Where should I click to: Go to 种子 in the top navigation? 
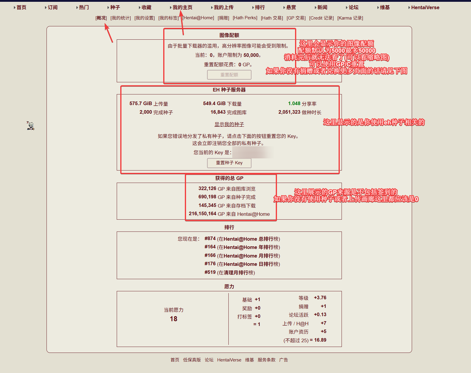115,7
